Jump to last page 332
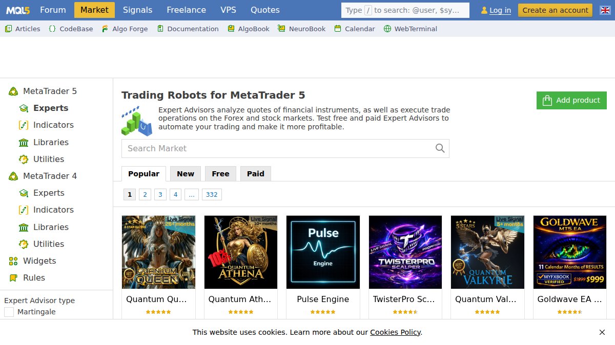The width and height of the screenshot is (615, 345). [x=212, y=194]
